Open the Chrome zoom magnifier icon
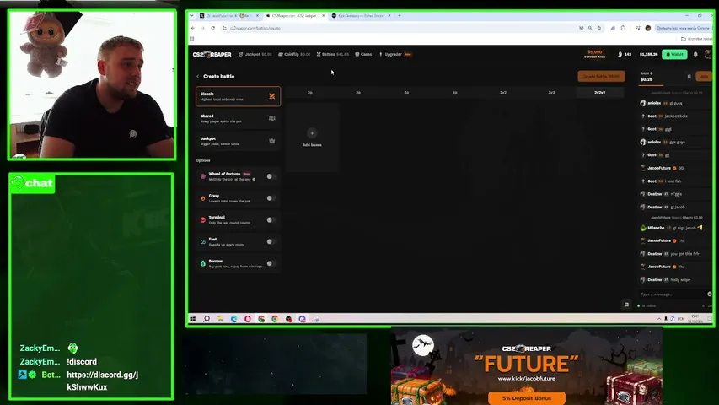719x405 pixels. (590, 28)
